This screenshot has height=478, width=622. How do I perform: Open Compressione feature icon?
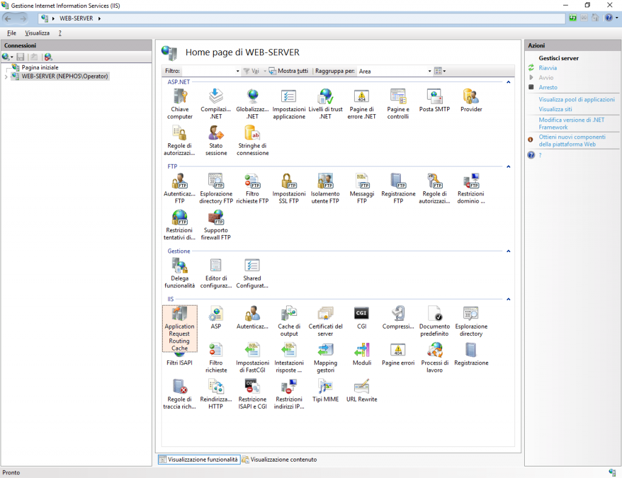pos(398,317)
